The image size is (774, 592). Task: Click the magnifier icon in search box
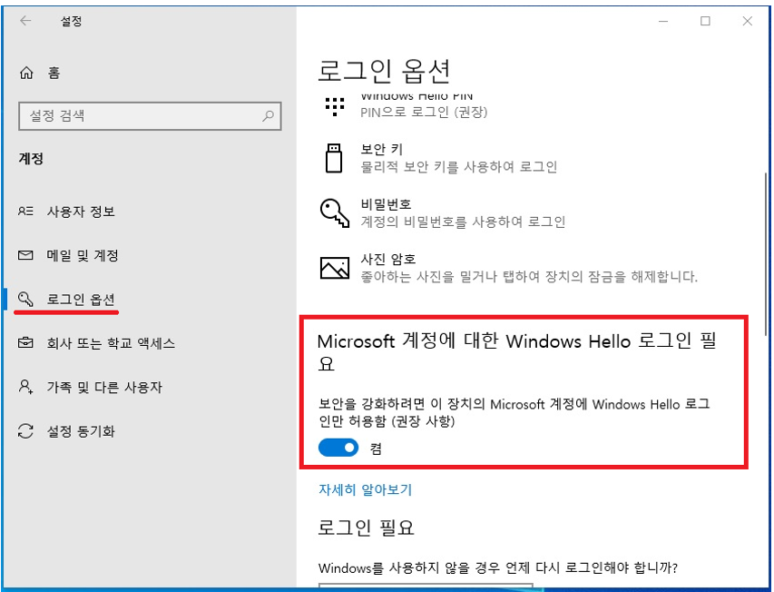coord(268,116)
